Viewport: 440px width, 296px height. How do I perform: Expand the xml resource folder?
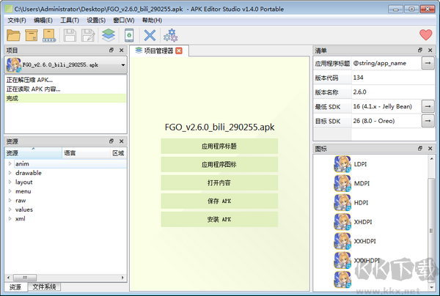[x=10, y=218]
